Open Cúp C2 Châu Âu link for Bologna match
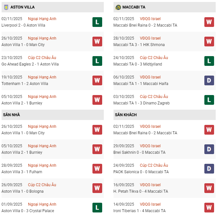The image size is (217, 217). tap(42, 185)
